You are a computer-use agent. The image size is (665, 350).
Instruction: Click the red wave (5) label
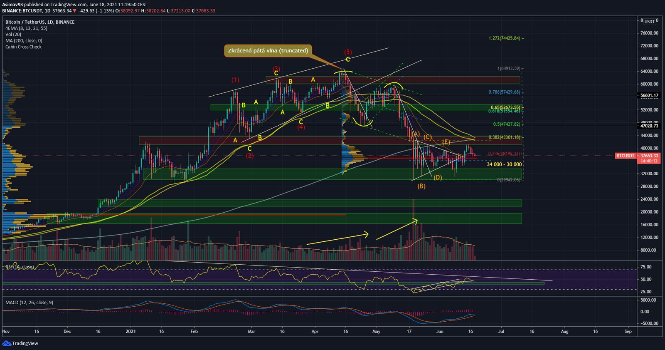(x=348, y=52)
